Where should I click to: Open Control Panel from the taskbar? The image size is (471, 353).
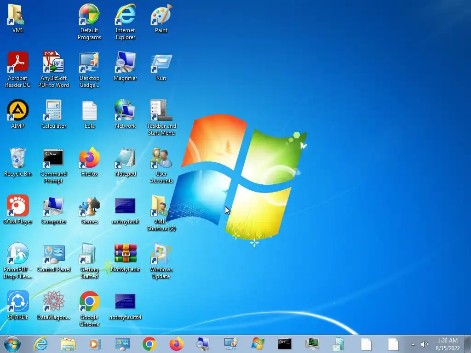(122, 344)
